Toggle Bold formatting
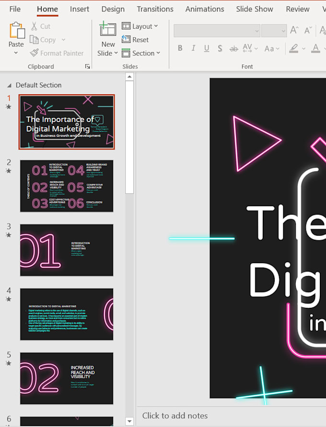 point(180,48)
